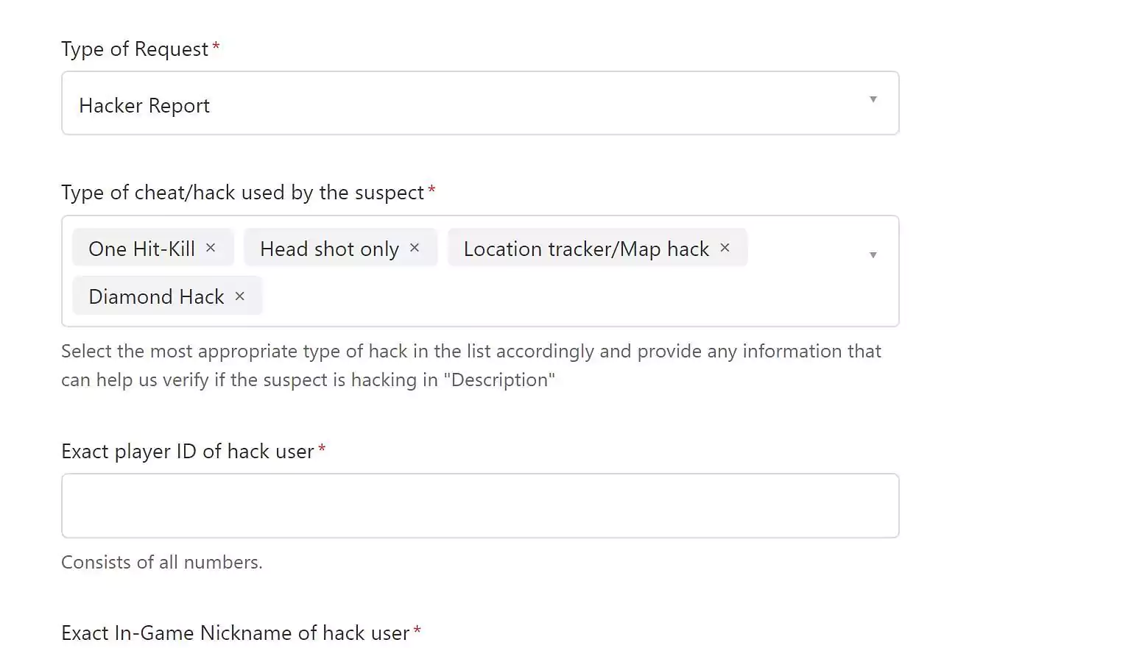This screenshot has width=1131, height=648.
Task: Select the One Hit-Kill tag label
Action: 141,249
